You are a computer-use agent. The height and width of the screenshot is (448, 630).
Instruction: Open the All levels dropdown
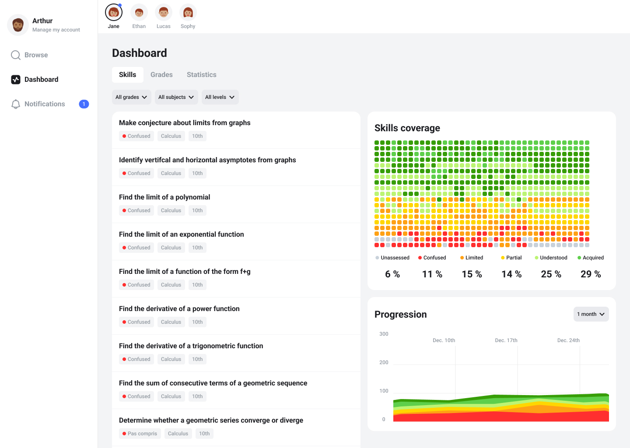click(x=220, y=97)
